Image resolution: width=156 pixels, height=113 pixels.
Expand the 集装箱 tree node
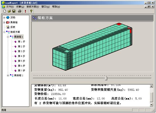point(4,23)
